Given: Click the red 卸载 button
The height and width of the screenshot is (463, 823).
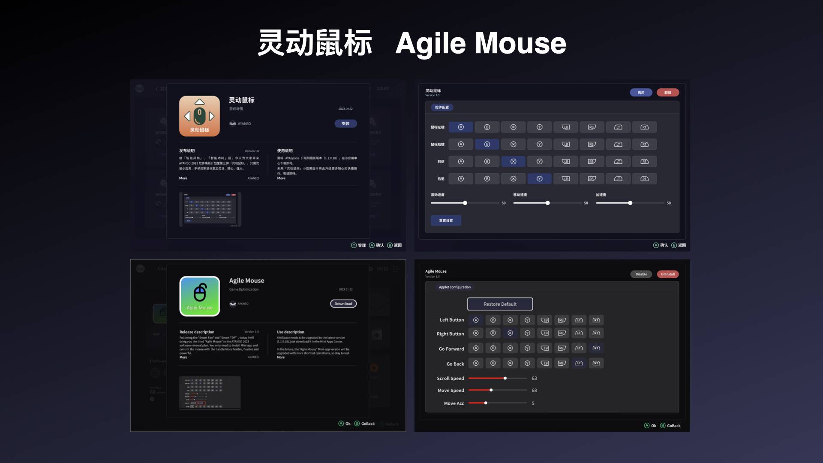Looking at the screenshot, I should (668, 92).
